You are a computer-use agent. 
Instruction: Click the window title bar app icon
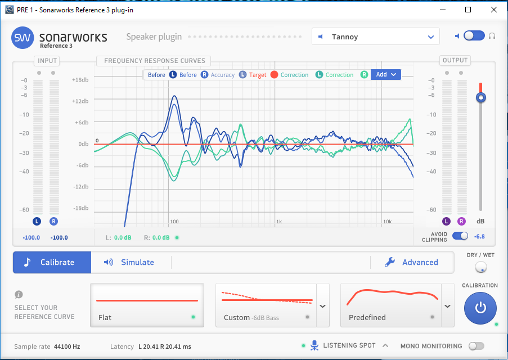pos(10,10)
